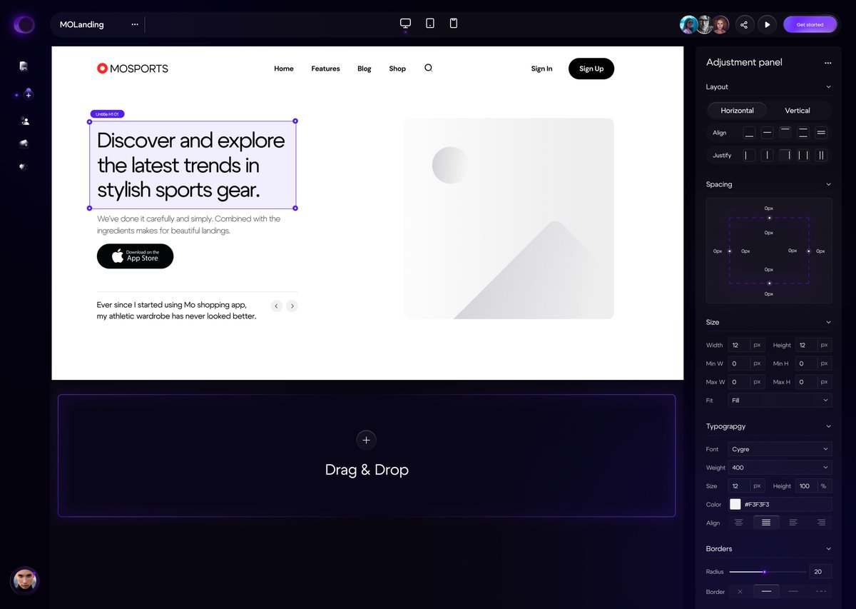
Task: Click the Radius slider handle
Action: point(764,572)
